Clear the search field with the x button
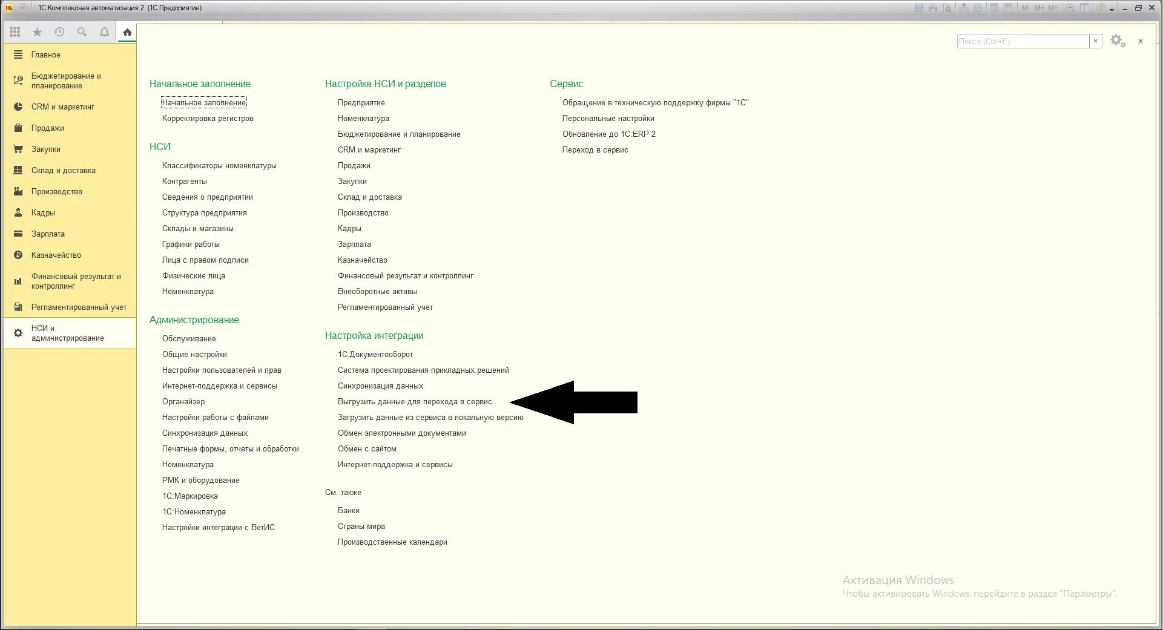 (x=1095, y=41)
